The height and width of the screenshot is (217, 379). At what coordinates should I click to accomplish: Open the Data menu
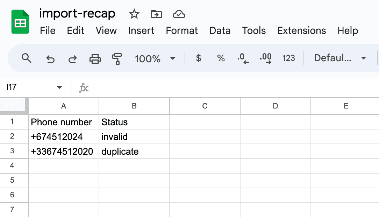pyautogui.click(x=220, y=31)
